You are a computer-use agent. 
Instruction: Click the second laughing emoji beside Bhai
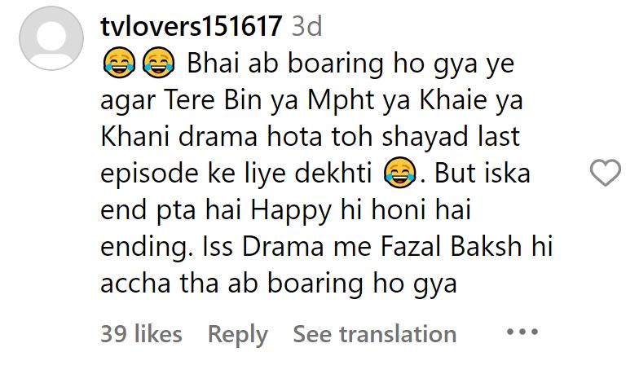[x=158, y=63]
